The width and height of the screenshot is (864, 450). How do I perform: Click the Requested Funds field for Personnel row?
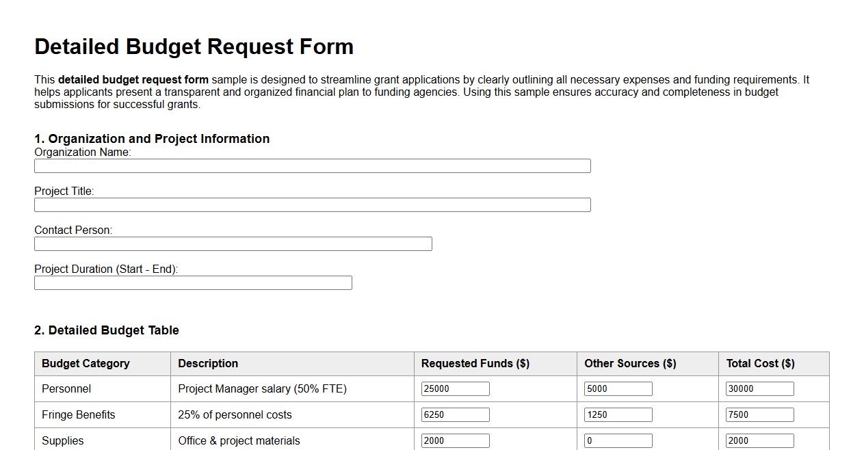click(455, 388)
